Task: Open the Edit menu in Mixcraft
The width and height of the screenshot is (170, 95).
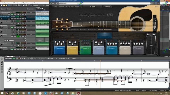Action: click(x=8, y=3)
